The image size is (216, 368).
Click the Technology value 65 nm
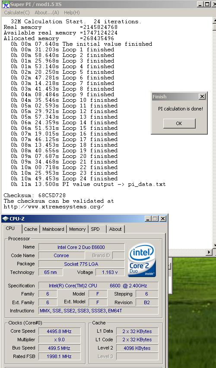pyautogui.click(x=51, y=272)
